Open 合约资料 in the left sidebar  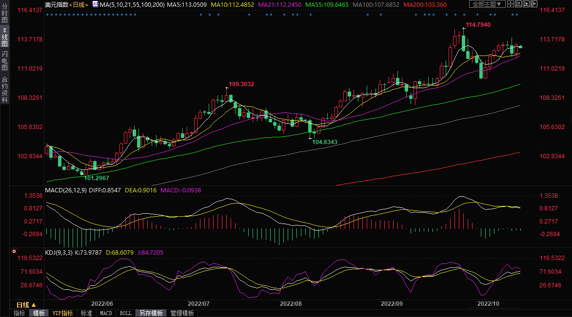(x=4, y=90)
